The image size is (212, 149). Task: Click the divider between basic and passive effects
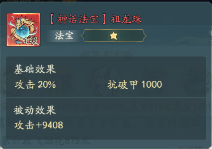[106, 97]
